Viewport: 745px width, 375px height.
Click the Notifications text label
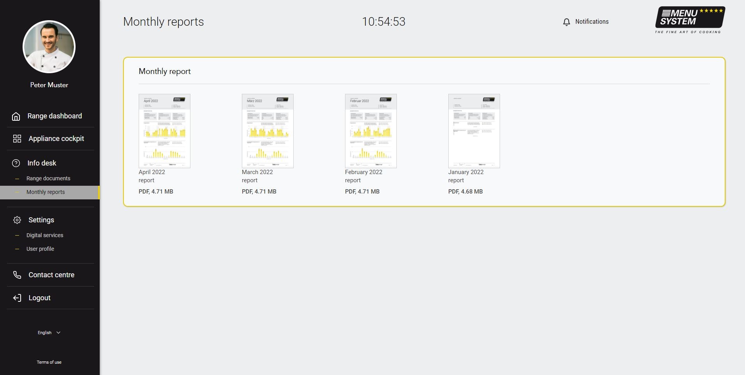(592, 22)
